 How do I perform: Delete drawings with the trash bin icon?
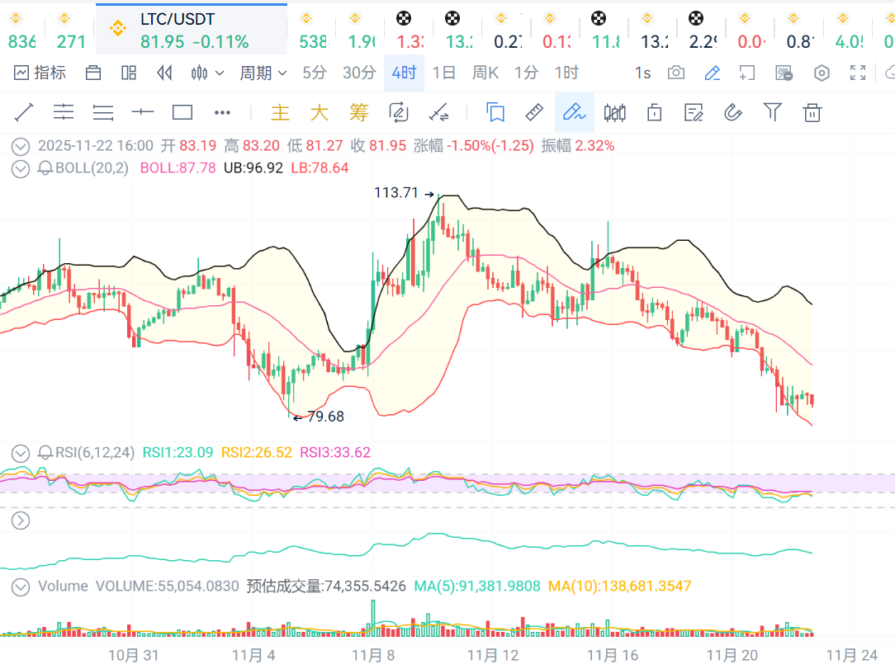(812, 112)
